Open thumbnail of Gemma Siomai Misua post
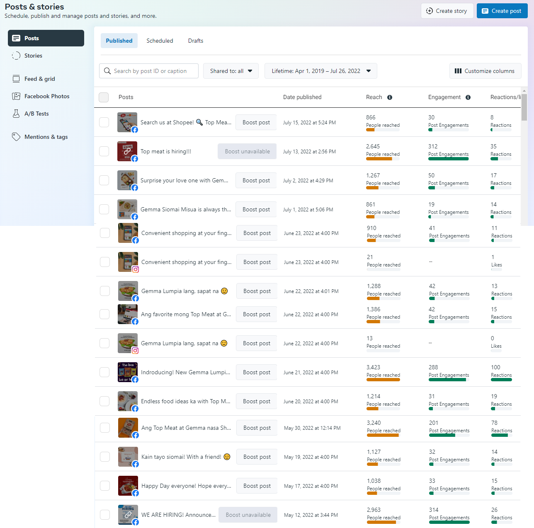This screenshot has width=534, height=528. (127, 209)
